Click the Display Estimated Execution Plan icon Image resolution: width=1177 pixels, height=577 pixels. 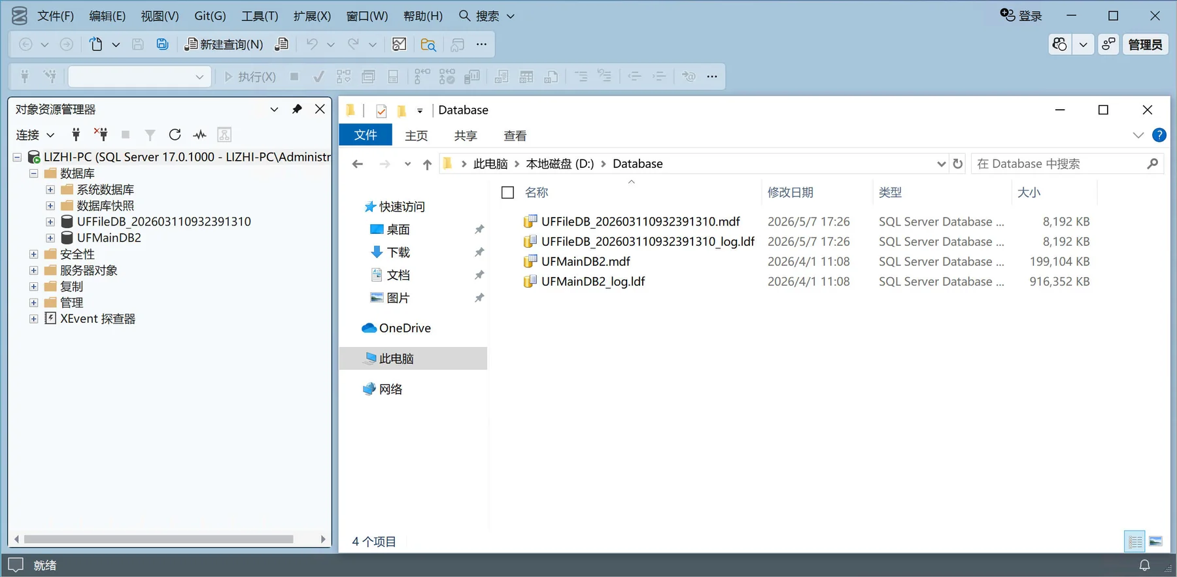click(x=343, y=77)
